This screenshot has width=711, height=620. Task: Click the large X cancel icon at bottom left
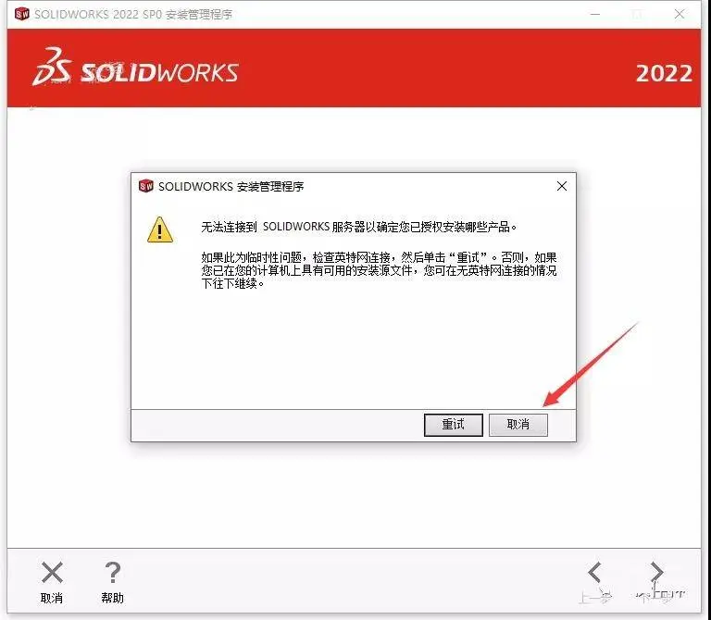(x=52, y=573)
